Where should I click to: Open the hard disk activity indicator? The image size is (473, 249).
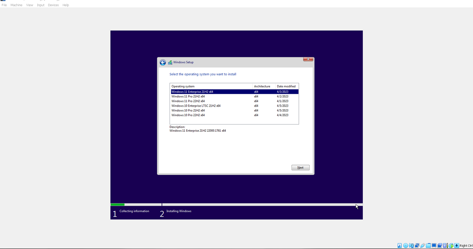tap(399, 246)
